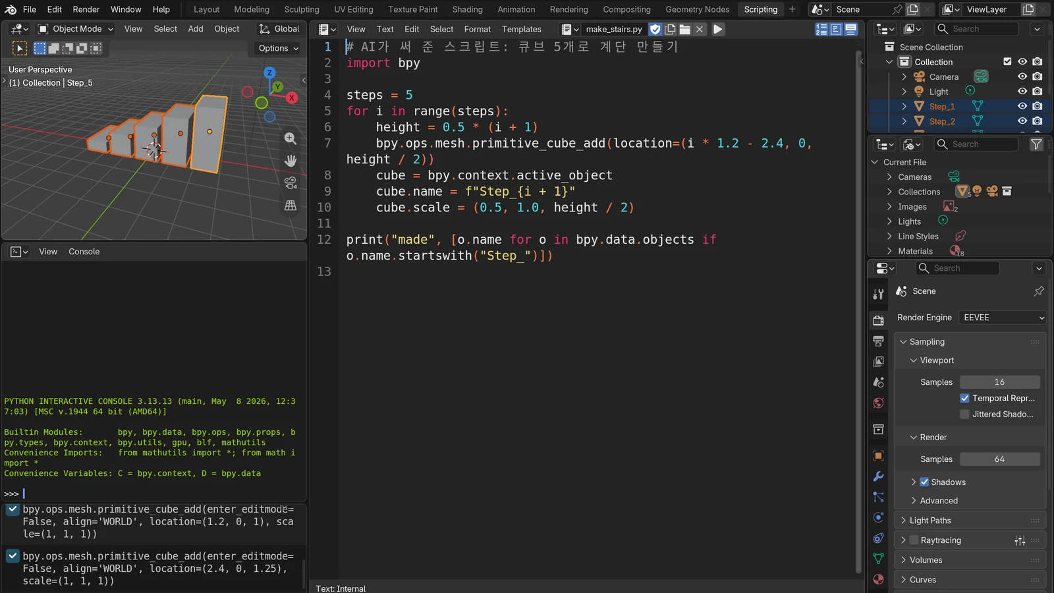
Task: Toggle Temporal Reprojection checkbox
Action: click(x=964, y=398)
